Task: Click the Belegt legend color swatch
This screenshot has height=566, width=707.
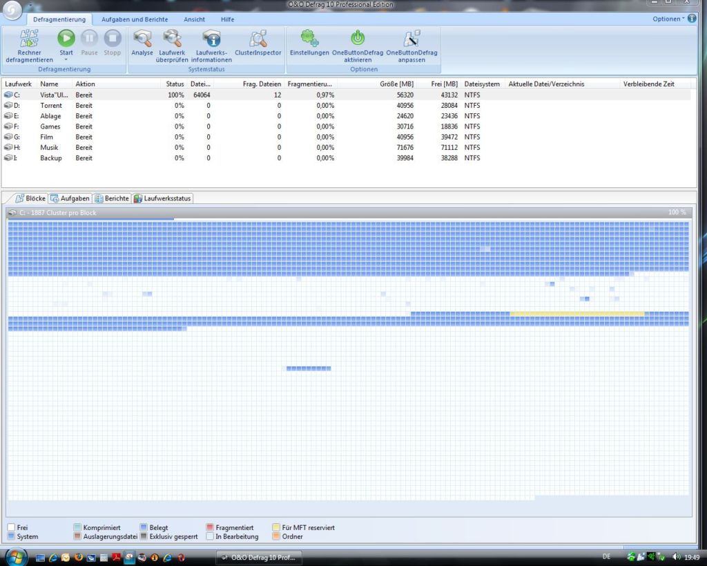Action: [x=144, y=527]
